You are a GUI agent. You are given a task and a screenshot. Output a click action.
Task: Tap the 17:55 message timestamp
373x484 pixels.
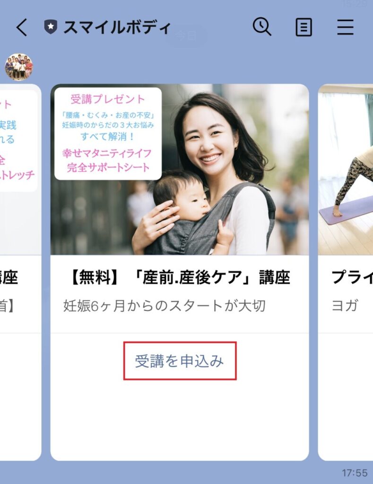355,473
